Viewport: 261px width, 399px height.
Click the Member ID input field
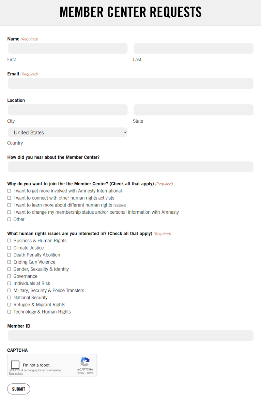130,335
